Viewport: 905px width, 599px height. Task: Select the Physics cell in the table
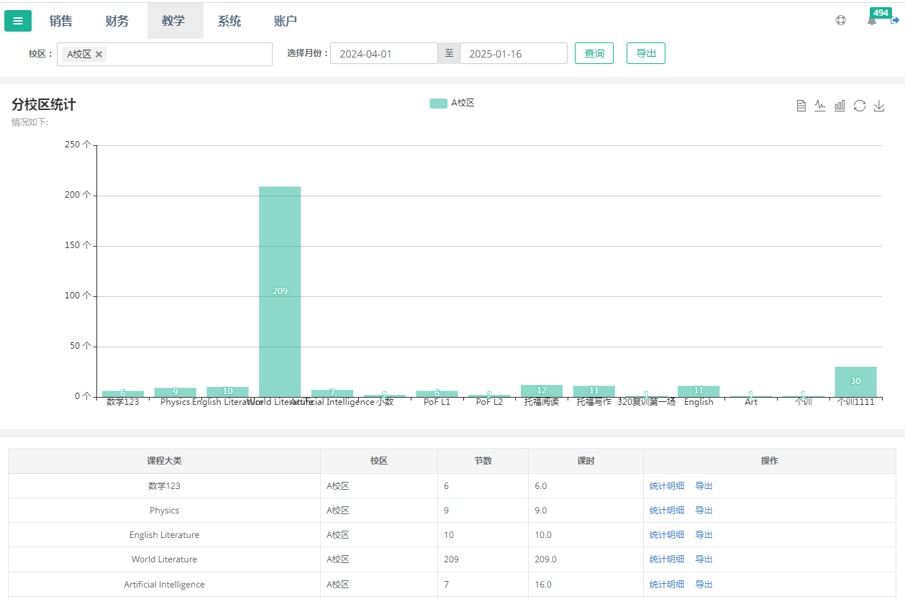tap(164, 511)
